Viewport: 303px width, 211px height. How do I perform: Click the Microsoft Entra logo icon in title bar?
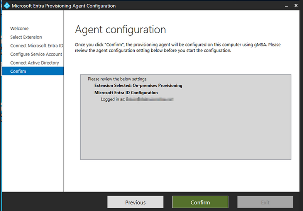pos(7,6)
